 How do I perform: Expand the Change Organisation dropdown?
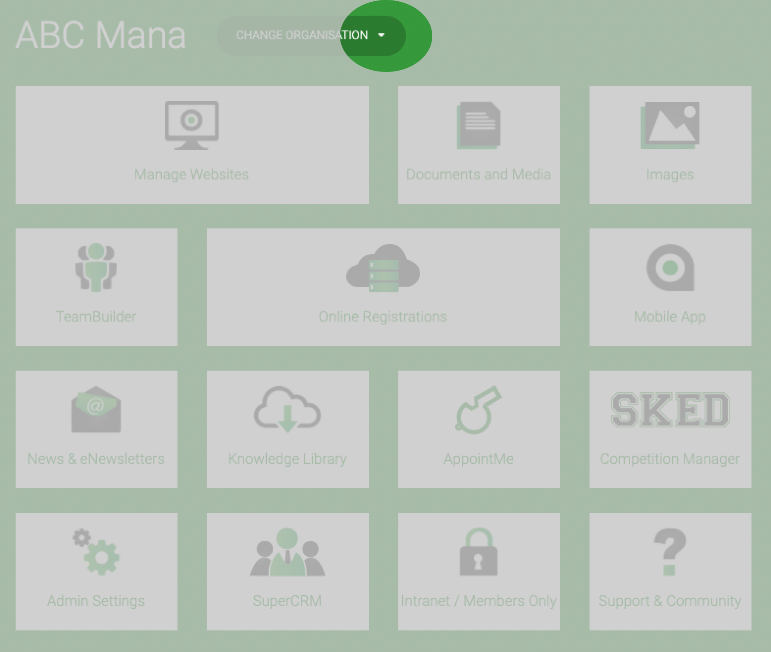click(x=311, y=36)
